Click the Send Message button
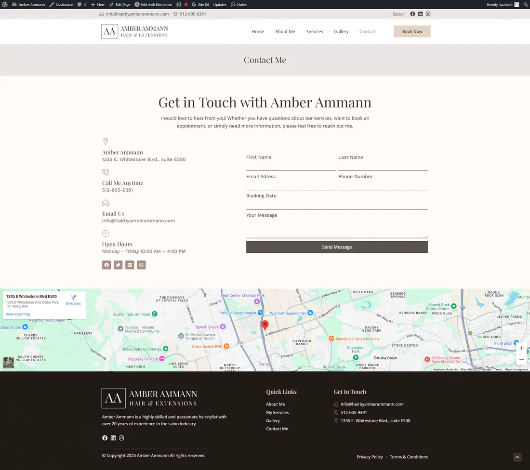 (337, 247)
